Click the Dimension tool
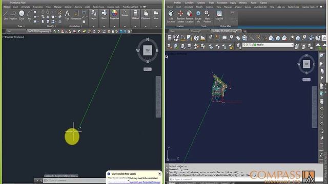 [76, 15]
